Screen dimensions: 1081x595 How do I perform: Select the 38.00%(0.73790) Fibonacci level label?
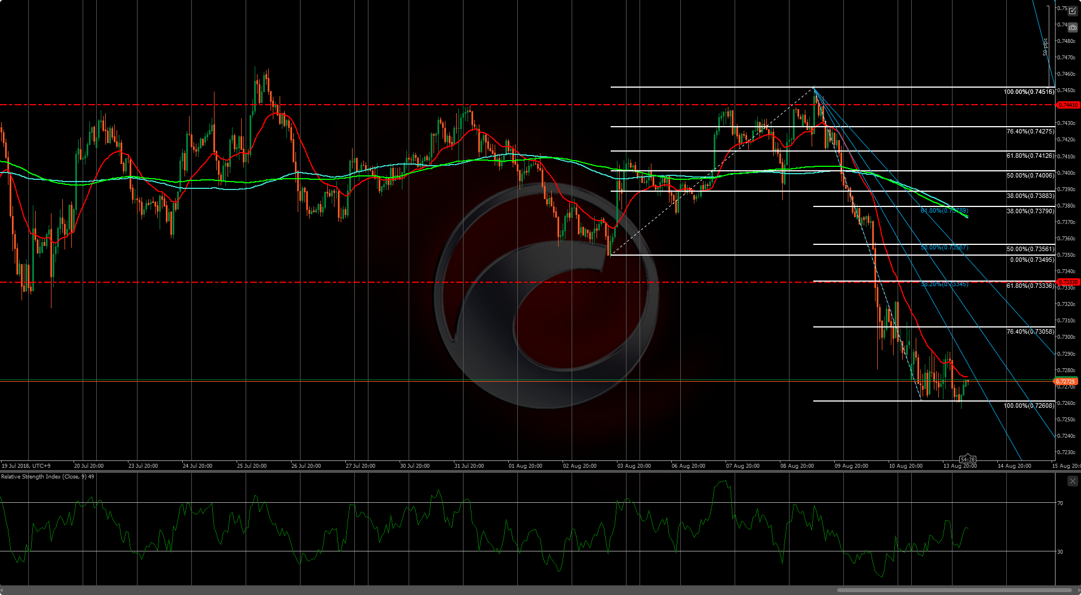coord(1030,211)
